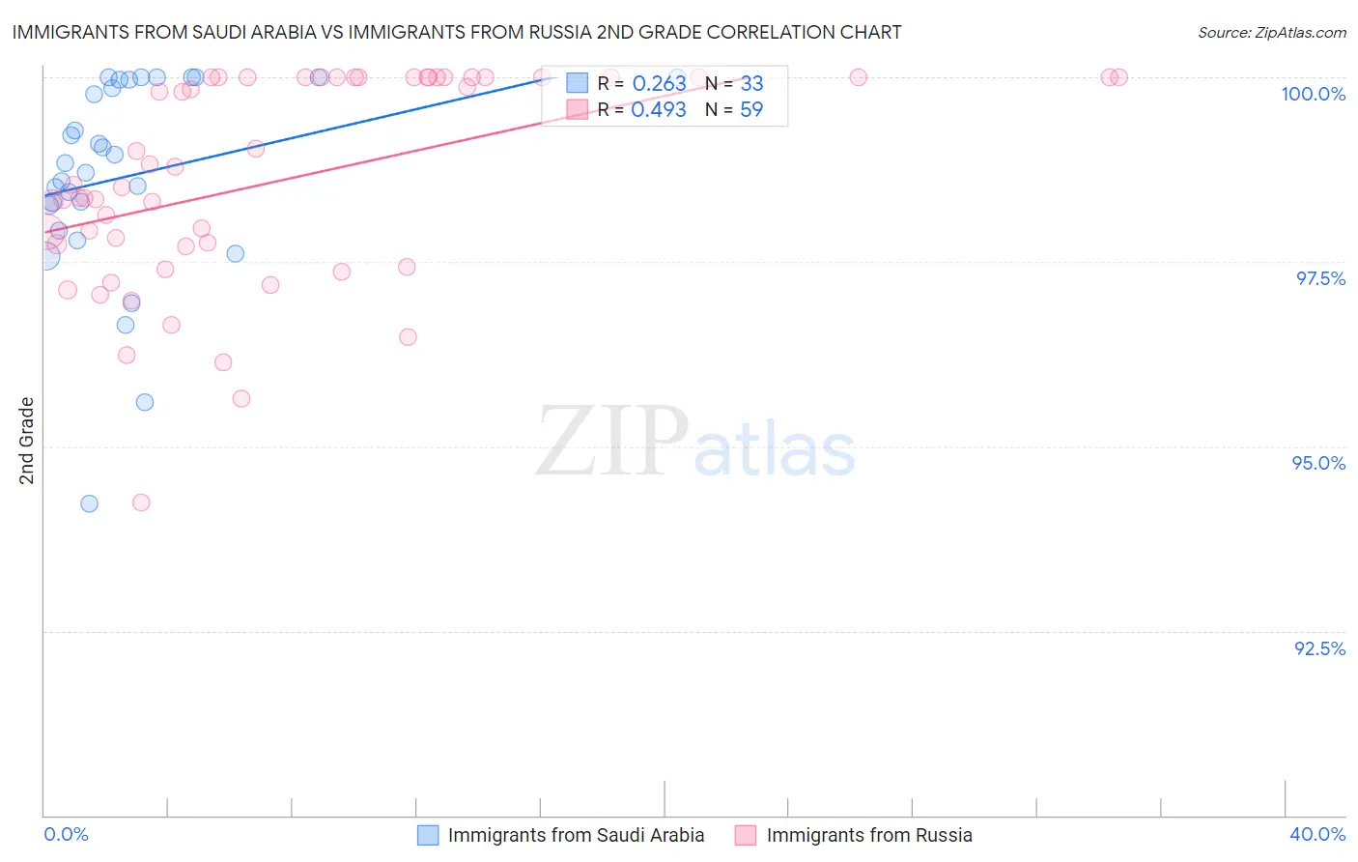Click the ZIPatlas watermark logo
Screen dimensions: 1358x862
695,443
